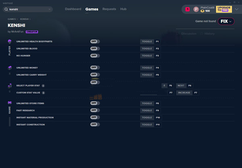Click the search magnifier icon
The image size is (242, 168).
(x=6, y=9)
